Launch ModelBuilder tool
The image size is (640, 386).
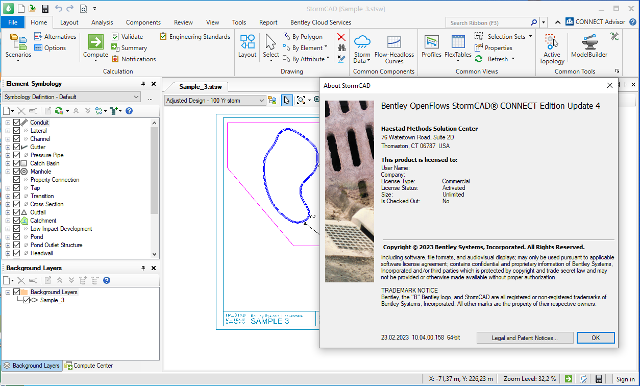pos(589,43)
